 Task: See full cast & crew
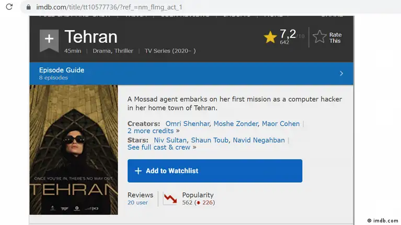click(x=159, y=147)
